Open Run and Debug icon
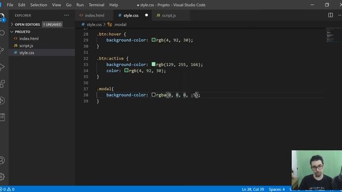This screenshot has width=342, height=192. click(2, 67)
